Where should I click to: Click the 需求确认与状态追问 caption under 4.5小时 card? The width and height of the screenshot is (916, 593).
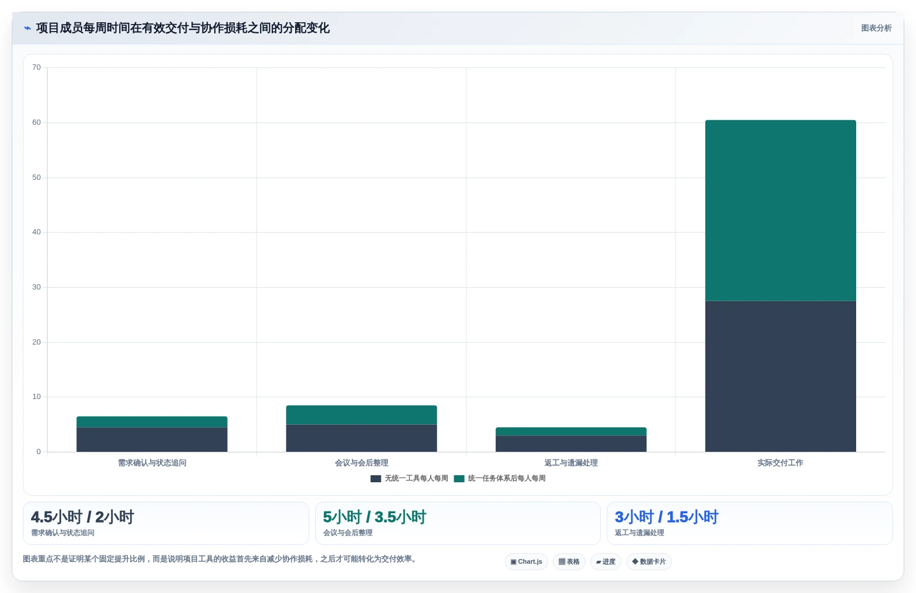63,533
